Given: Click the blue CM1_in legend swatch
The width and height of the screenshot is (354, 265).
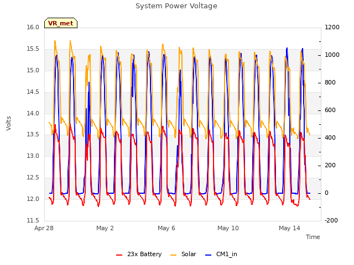Looking at the screenshot, I should pos(209,255).
